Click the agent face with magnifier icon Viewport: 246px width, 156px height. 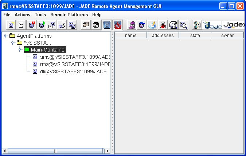[183, 25]
